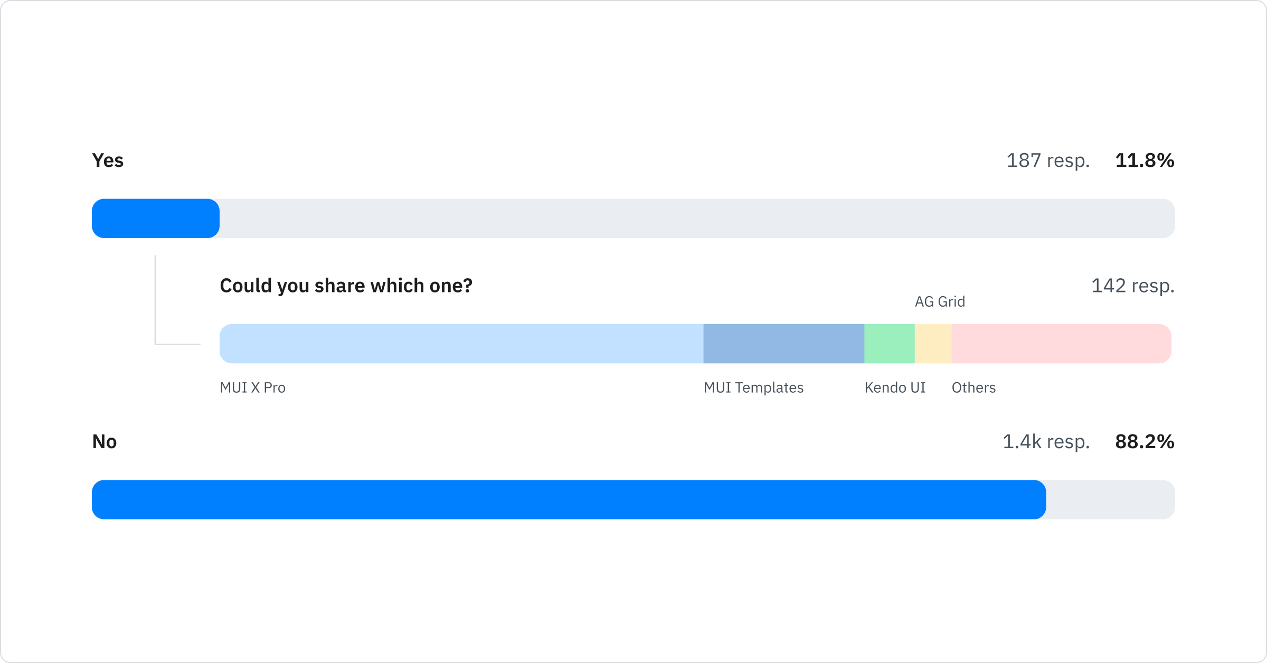Select the yellow AG Grid segment
Image resolution: width=1267 pixels, height=663 pixels.
pyautogui.click(x=933, y=344)
